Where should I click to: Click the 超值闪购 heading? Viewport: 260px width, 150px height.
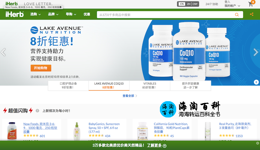18,111
